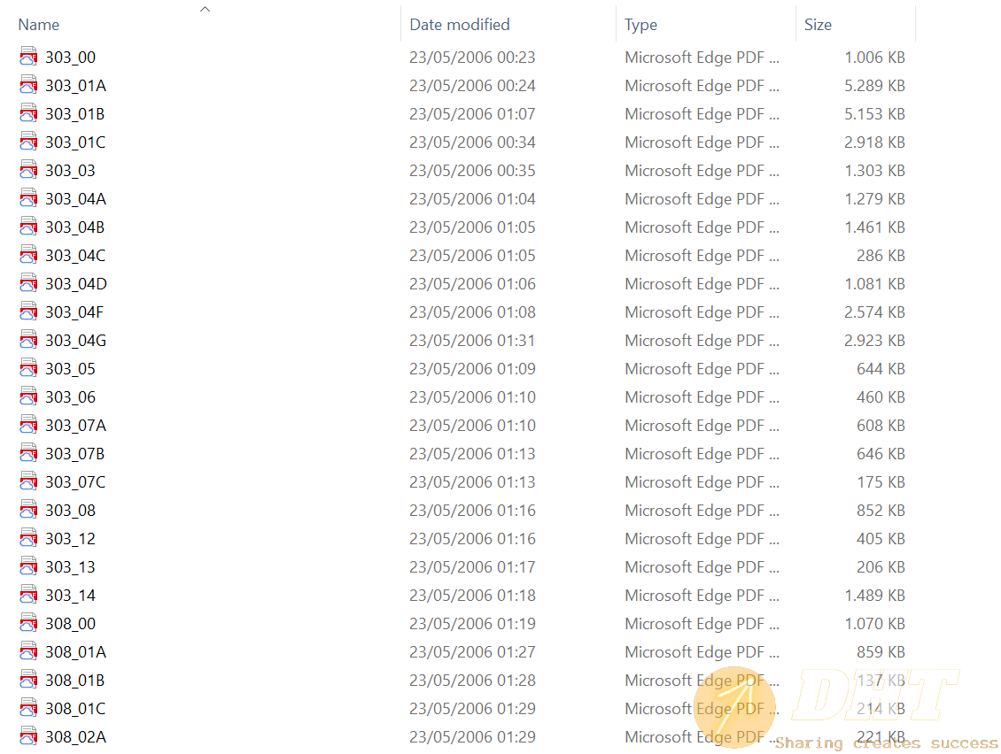This screenshot has width=1001, height=754.
Task: Select file name 303_12
Action: pos(70,539)
